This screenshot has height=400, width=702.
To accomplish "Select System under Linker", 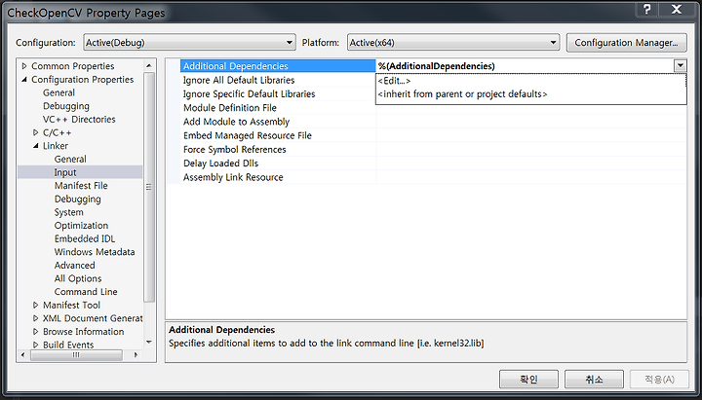I will coord(68,212).
